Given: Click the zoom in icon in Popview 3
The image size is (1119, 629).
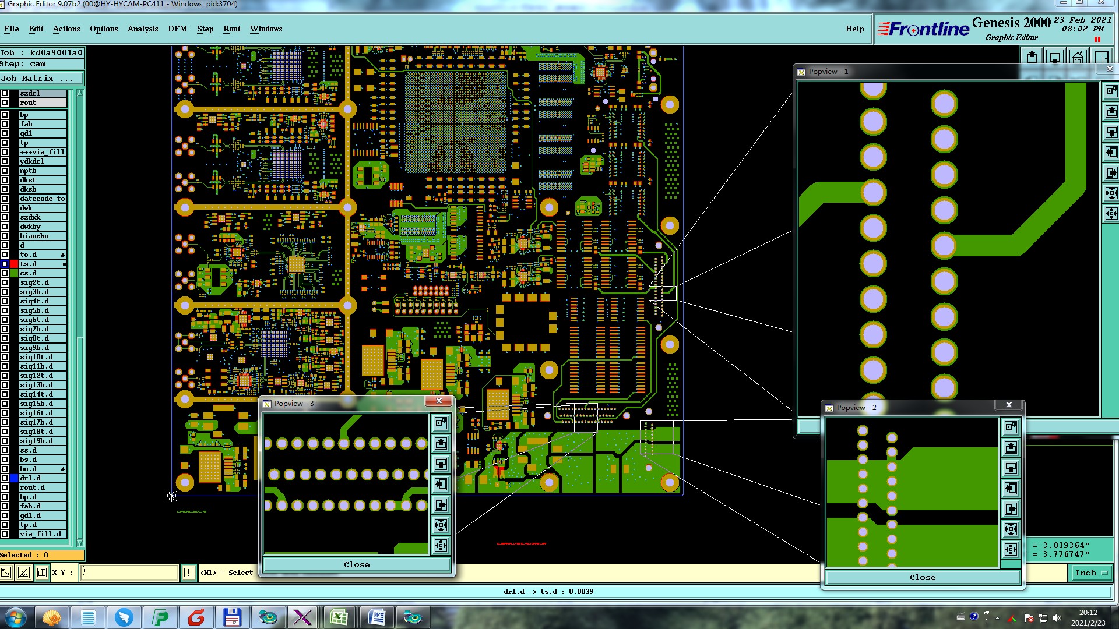Looking at the screenshot, I should click(x=441, y=525).
